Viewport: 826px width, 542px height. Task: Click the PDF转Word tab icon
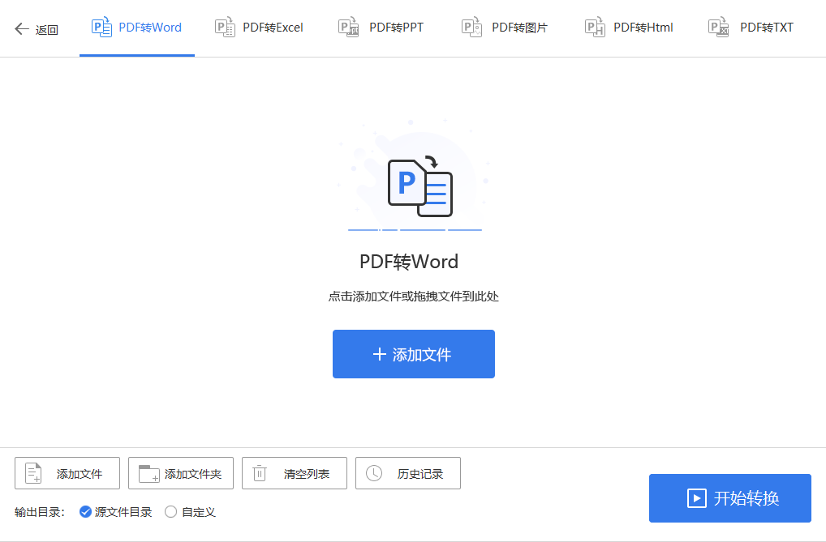pyautogui.click(x=101, y=27)
